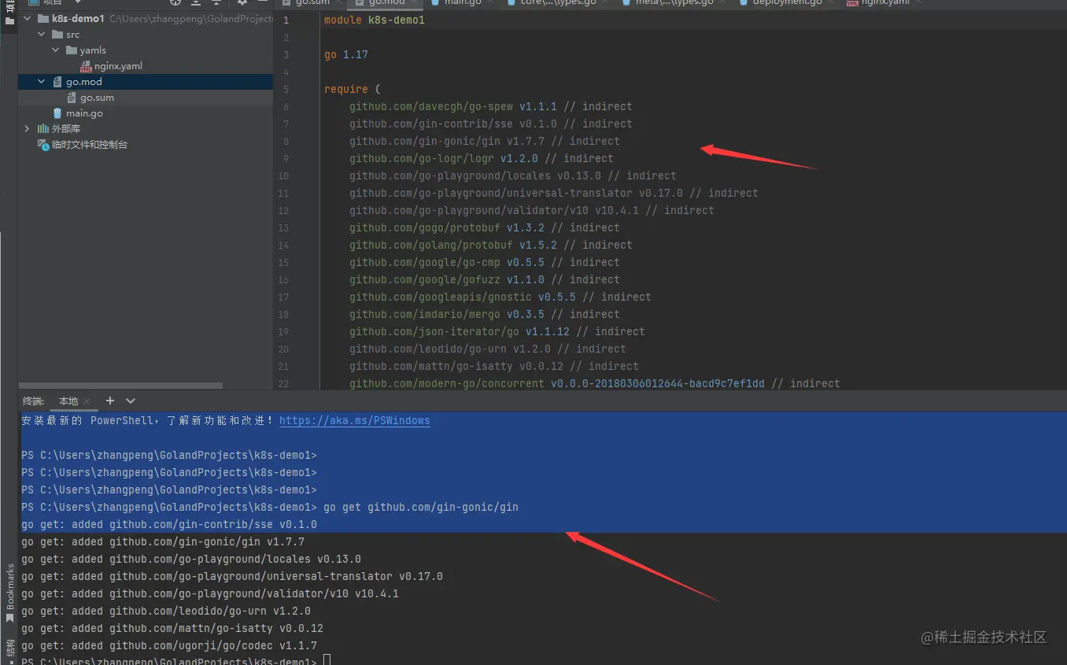
Task: Open terminal session options chevron dropdown
Action: (x=131, y=401)
